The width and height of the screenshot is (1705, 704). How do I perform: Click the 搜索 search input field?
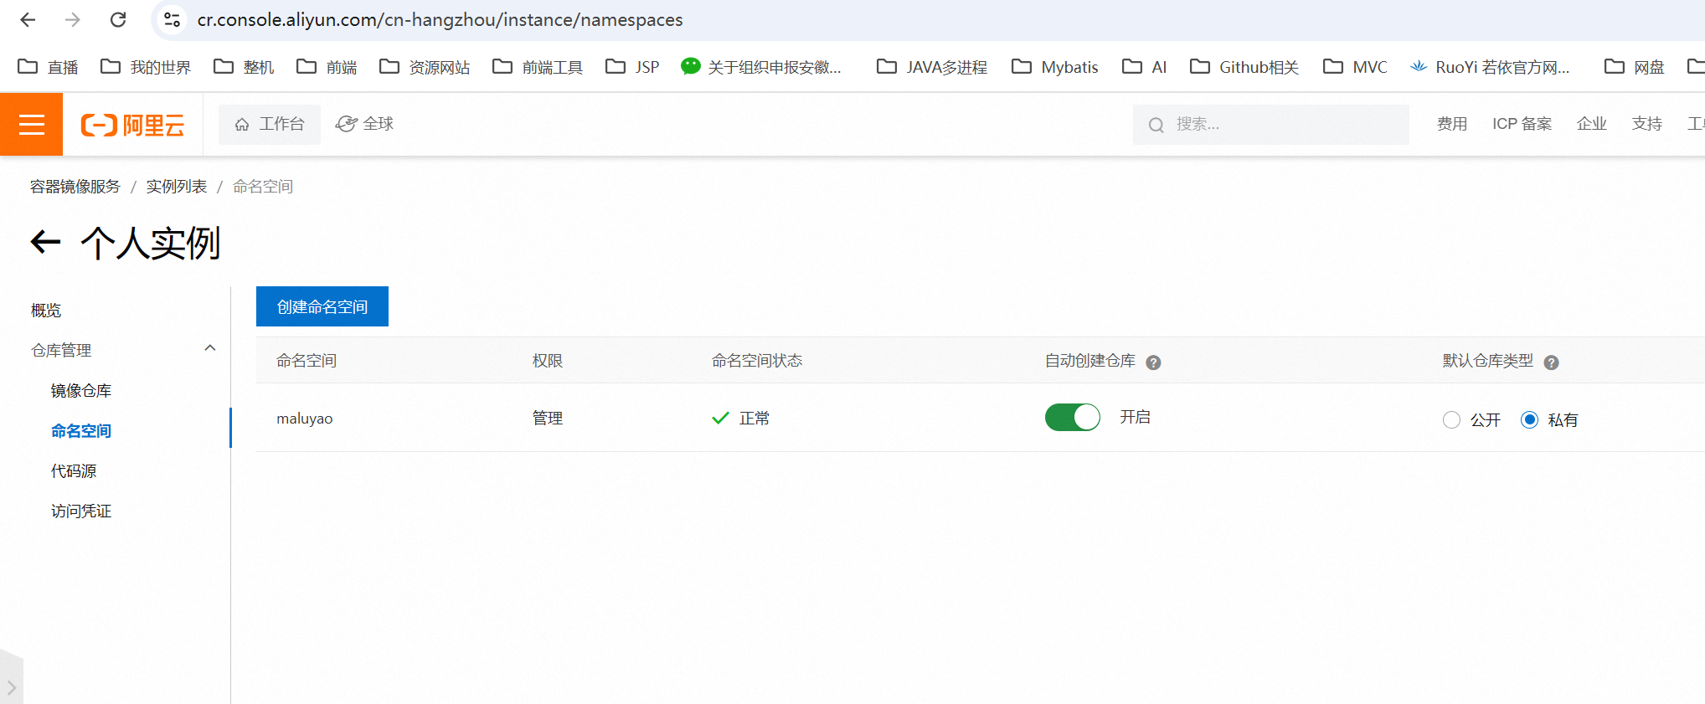coord(1271,125)
